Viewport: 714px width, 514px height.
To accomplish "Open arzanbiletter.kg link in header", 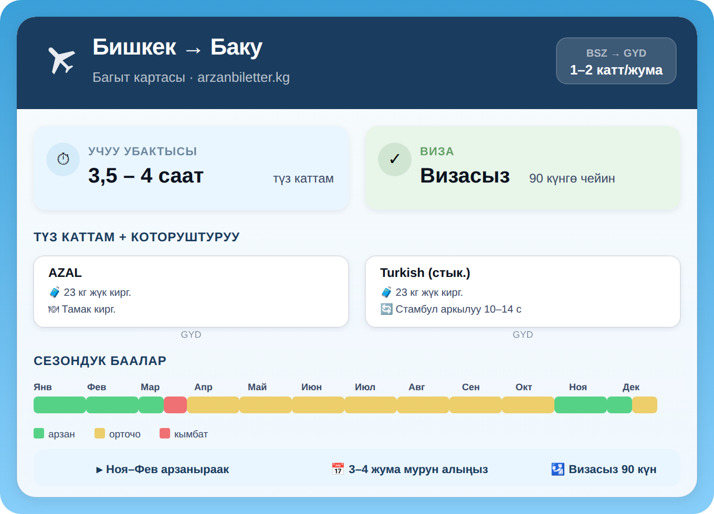I will click(243, 78).
